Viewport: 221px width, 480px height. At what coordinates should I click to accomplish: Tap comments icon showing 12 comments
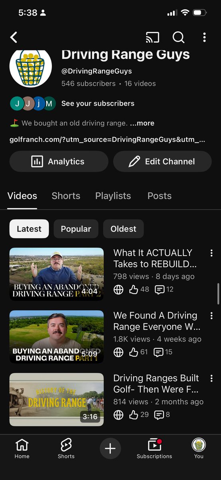click(x=159, y=290)
